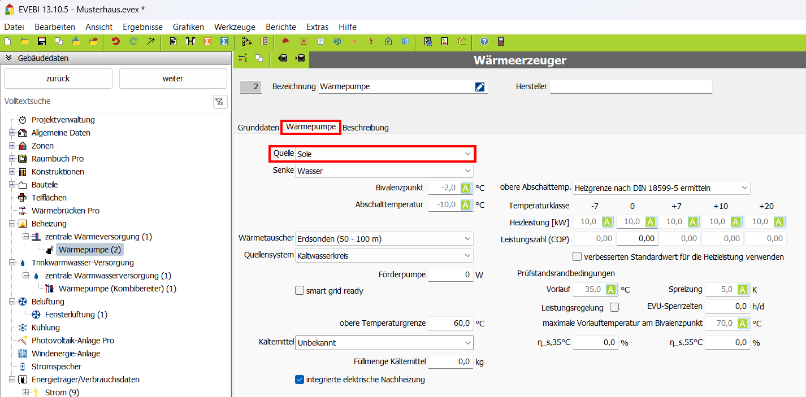806x397 pixels.
Task: Click the edit pencil icon beside Bezeichnung
Action: pyautogui.click(x=480, y=86)
